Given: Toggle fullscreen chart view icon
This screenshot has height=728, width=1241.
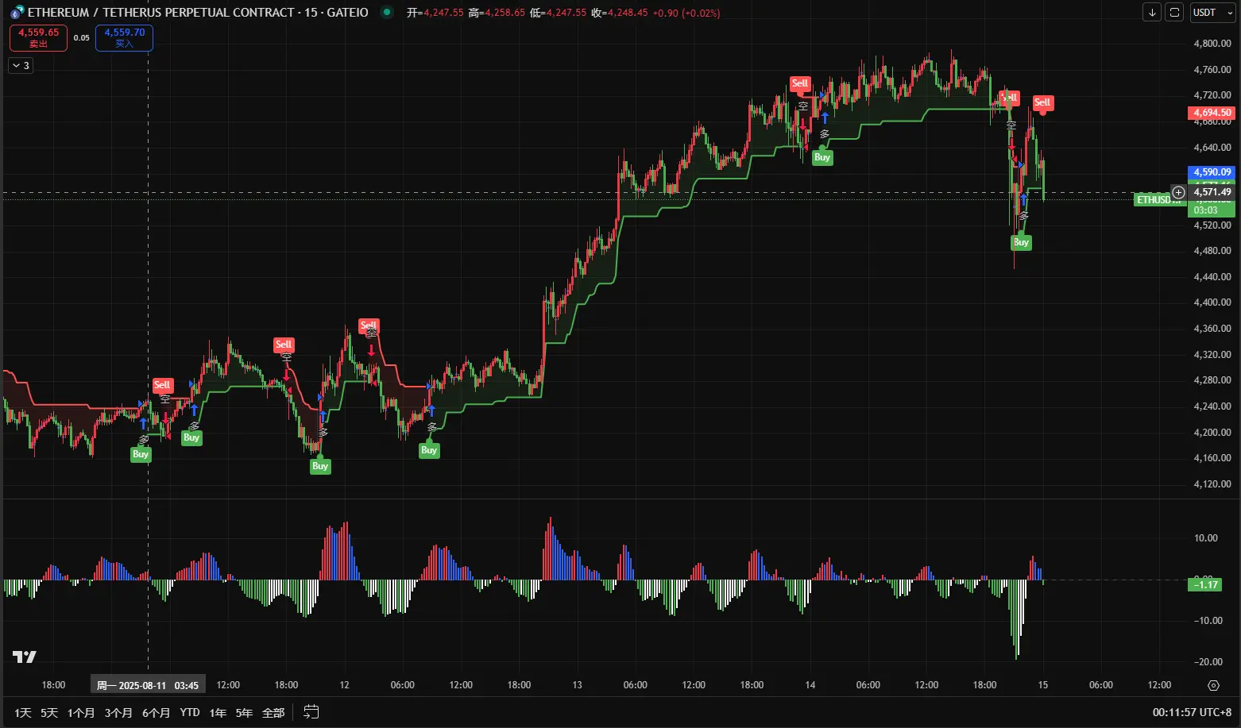Looking at the screenshot, I should (x=1174, y=13).
